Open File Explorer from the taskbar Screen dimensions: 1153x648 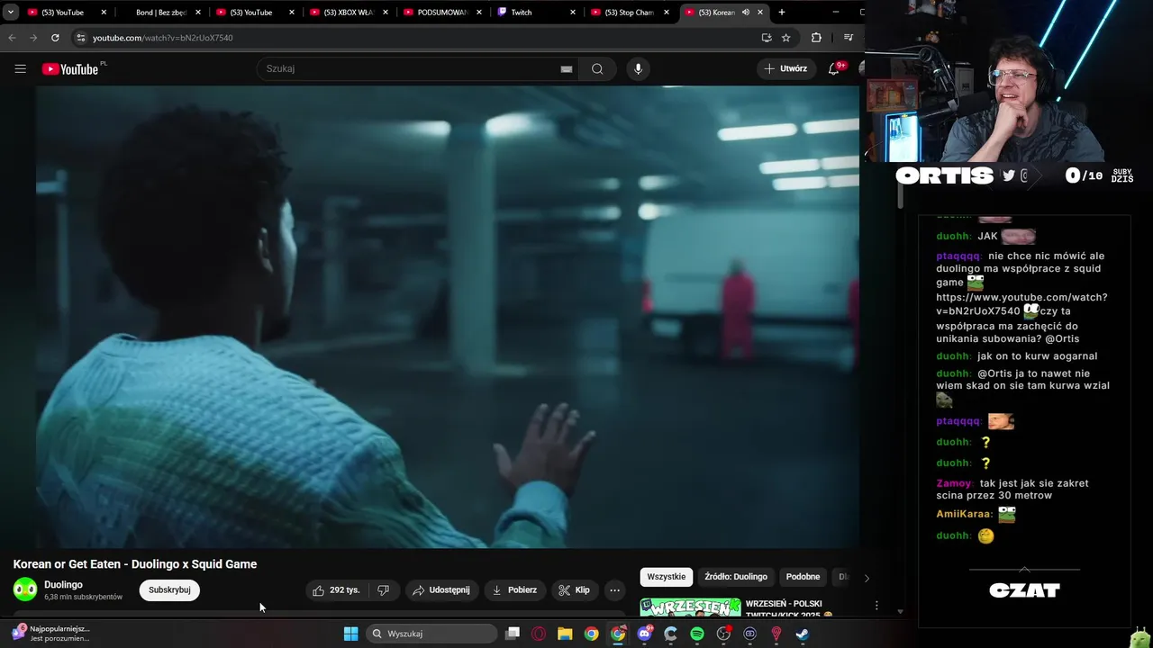(x=565, y=634)
